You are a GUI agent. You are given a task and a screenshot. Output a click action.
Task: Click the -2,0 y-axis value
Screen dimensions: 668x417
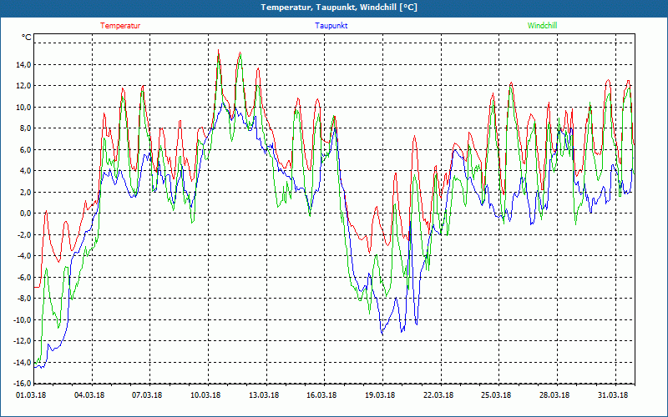pyautogui.click(x=24, y=235)
